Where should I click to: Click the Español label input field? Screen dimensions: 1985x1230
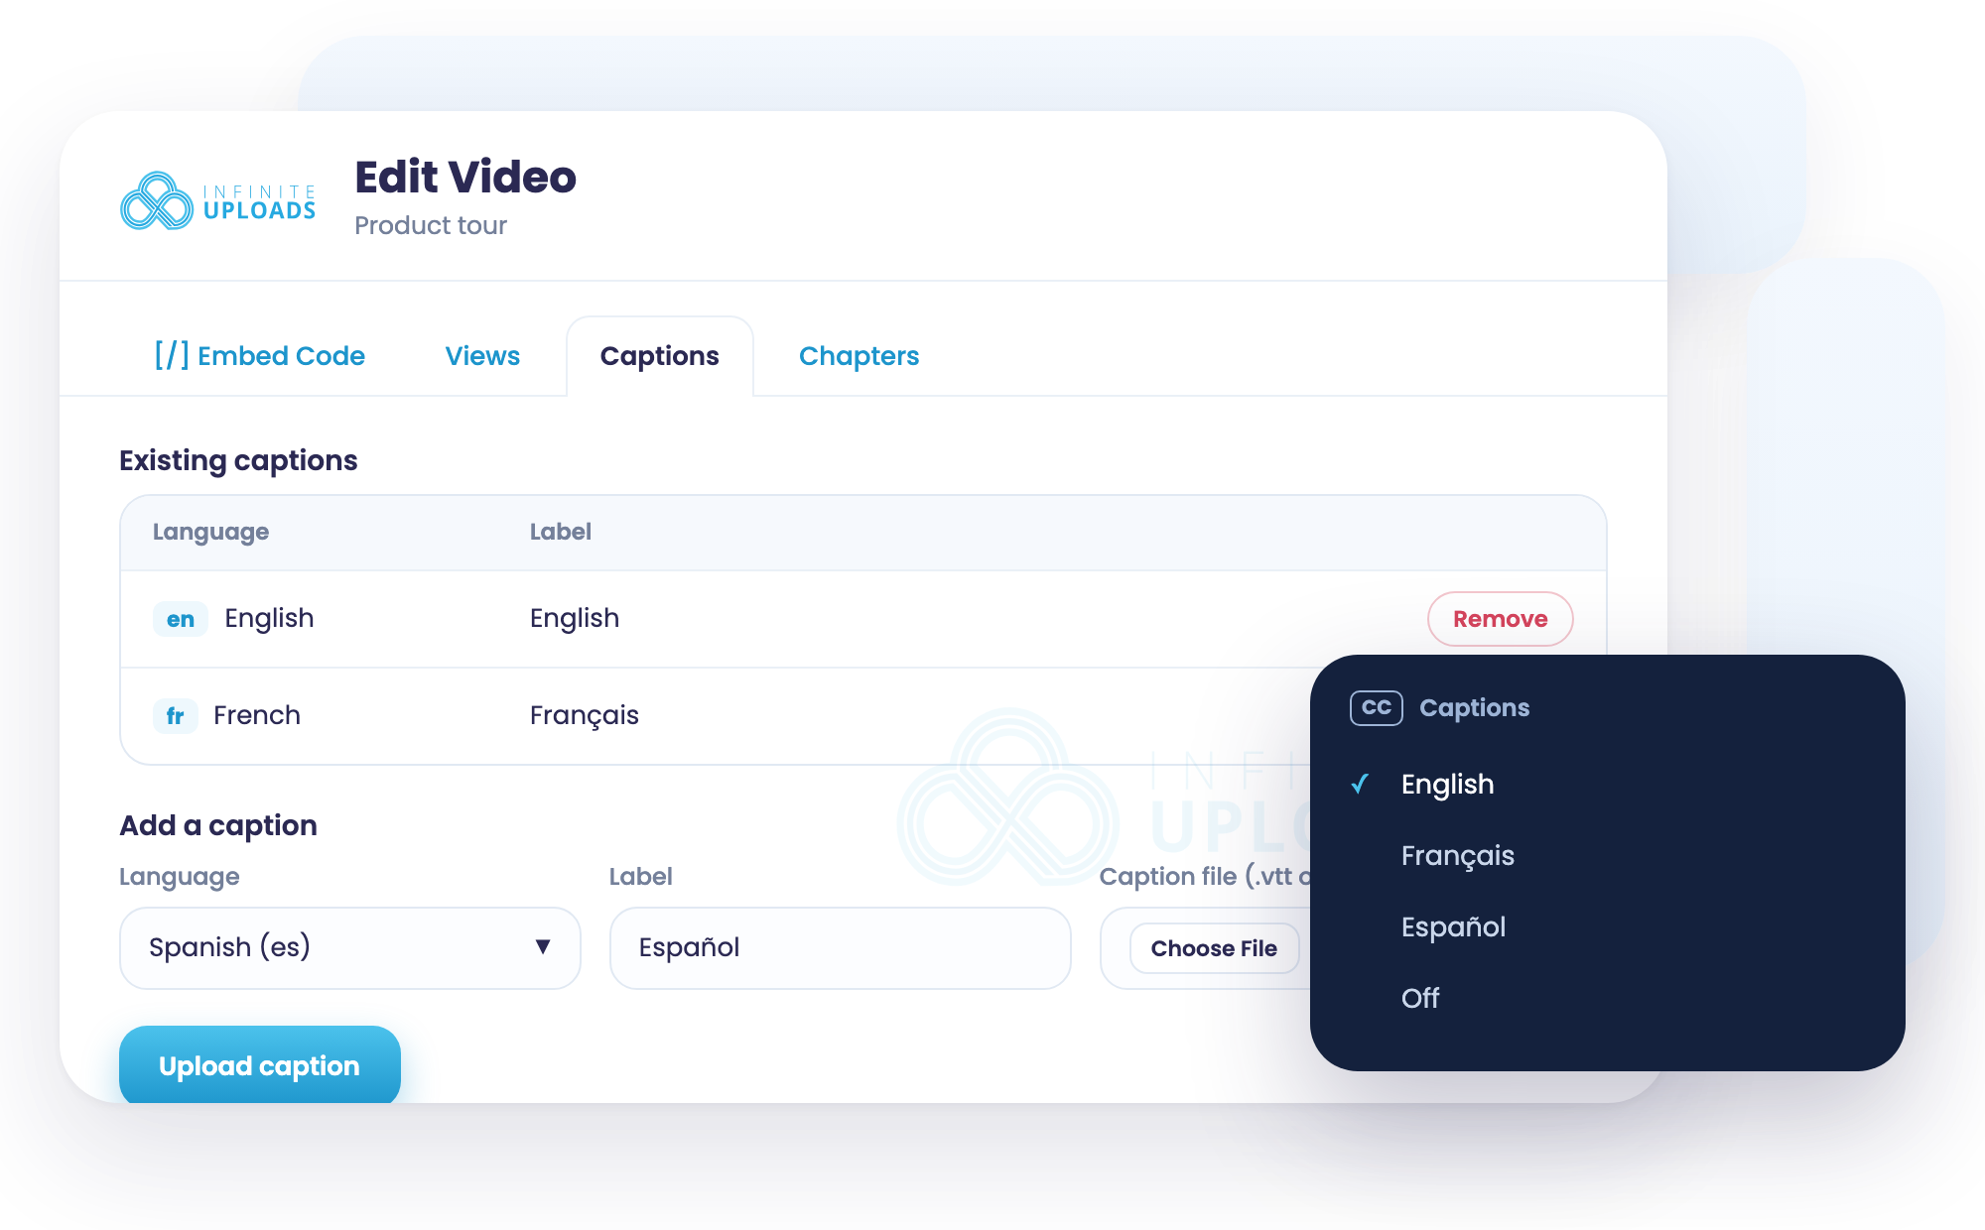(841, 947)
